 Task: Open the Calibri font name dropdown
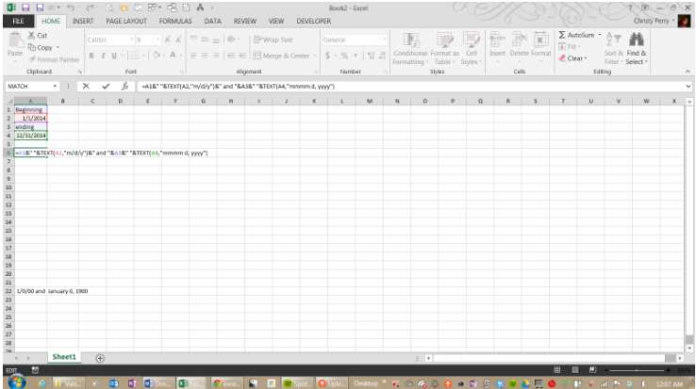(x=132, y=40)
